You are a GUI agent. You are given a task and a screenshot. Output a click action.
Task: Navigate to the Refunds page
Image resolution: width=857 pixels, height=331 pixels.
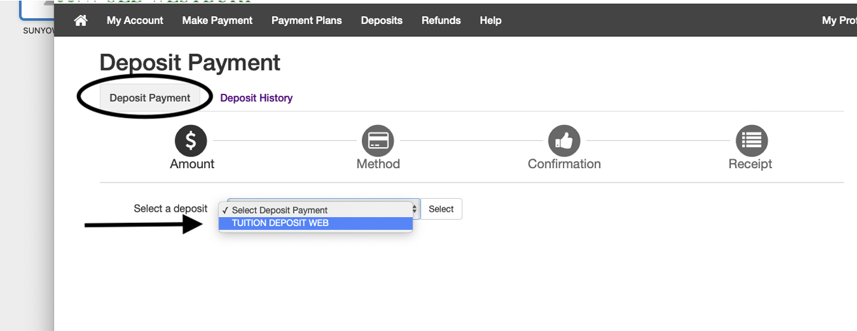pyautogui.click(x=441, y=20)
